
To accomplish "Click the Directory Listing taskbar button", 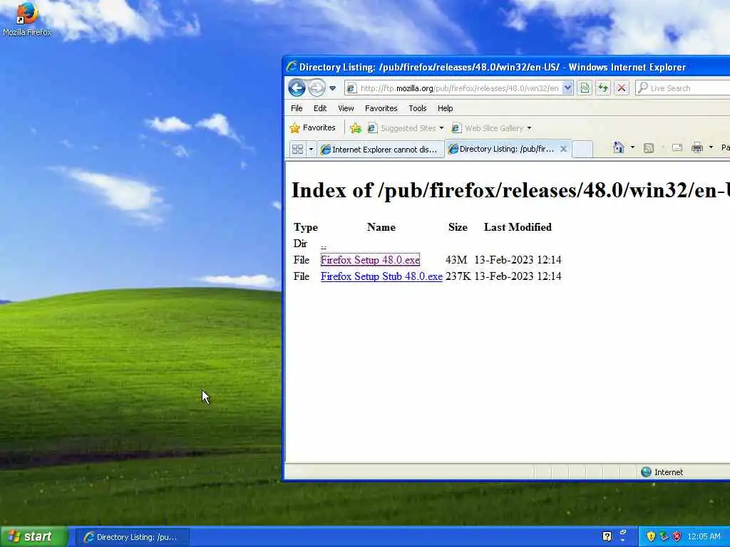I will 132,537.
